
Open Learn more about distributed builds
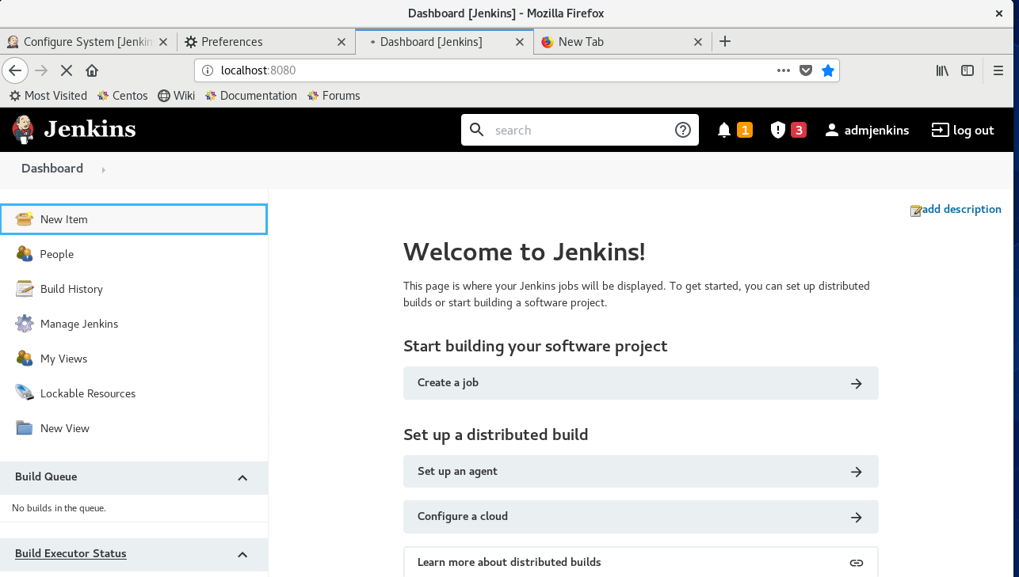click(x=641, y=562)
